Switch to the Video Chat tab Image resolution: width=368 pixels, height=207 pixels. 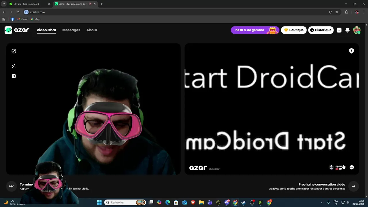click(x=46, y=30)
